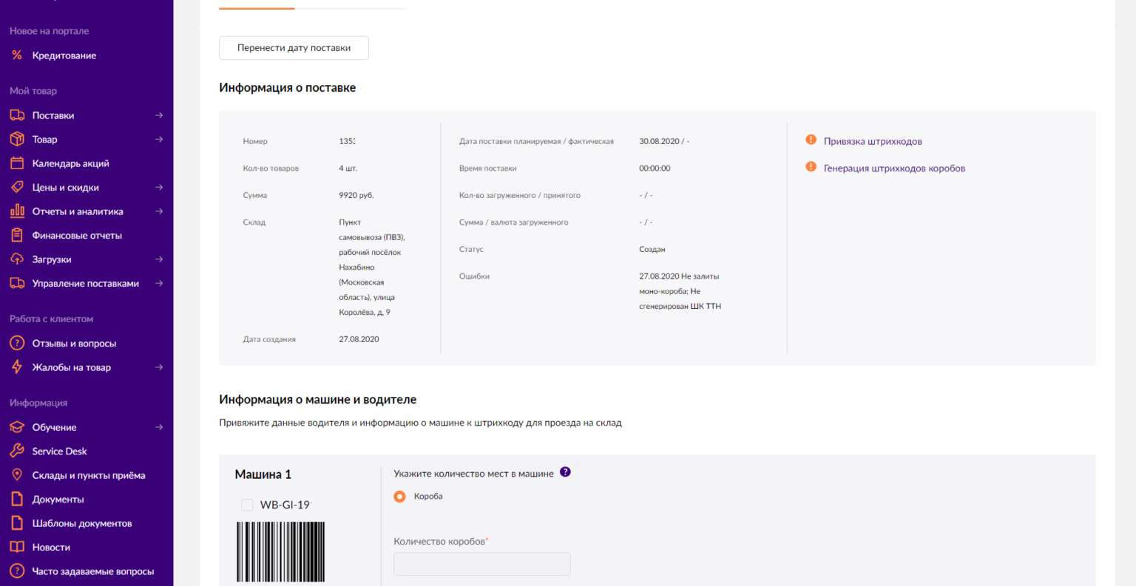
Task: Click the document icon for Документы
Action: point(17,499)
